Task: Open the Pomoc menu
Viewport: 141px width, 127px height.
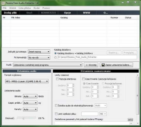Action: tap(46, 8)
